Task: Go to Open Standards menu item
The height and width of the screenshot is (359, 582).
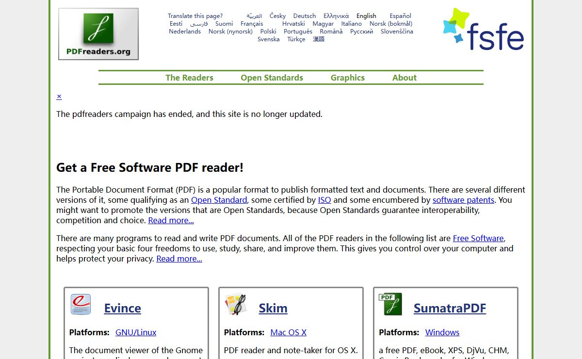Action: pyautogui.click(x=272, y=78)
